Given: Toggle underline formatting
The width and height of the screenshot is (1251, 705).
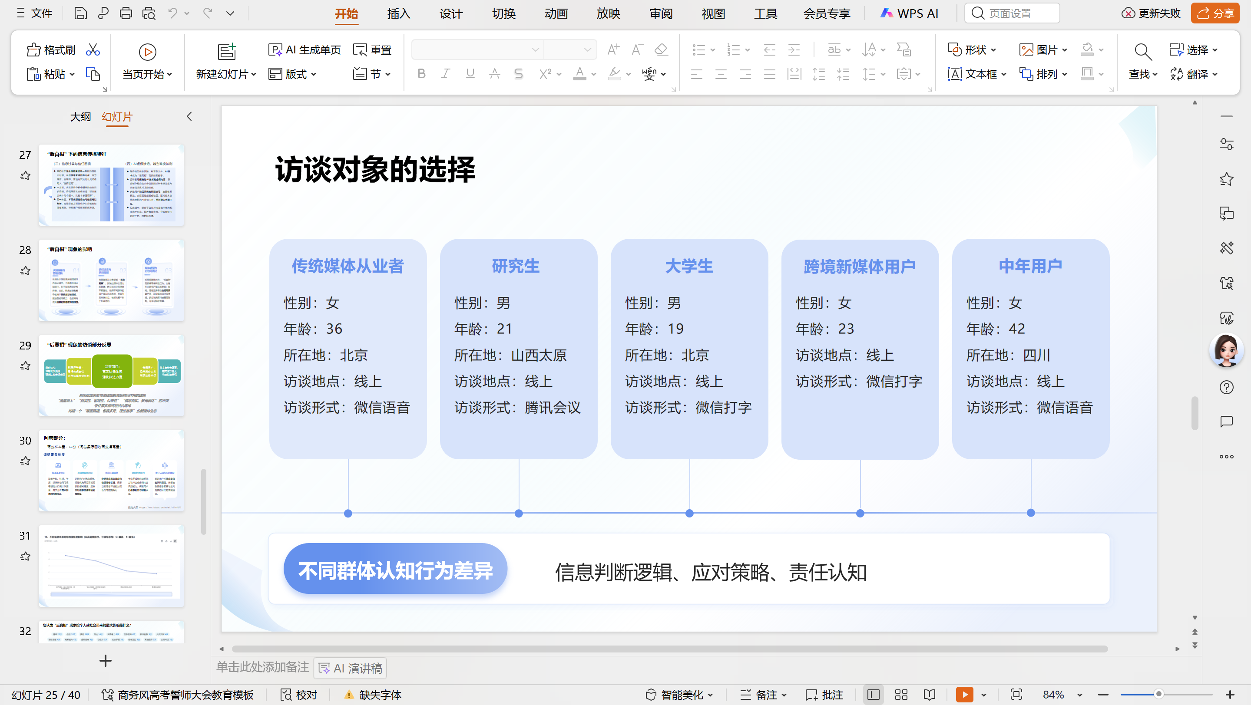Looking at the screenshot, I should coord(469,74).
